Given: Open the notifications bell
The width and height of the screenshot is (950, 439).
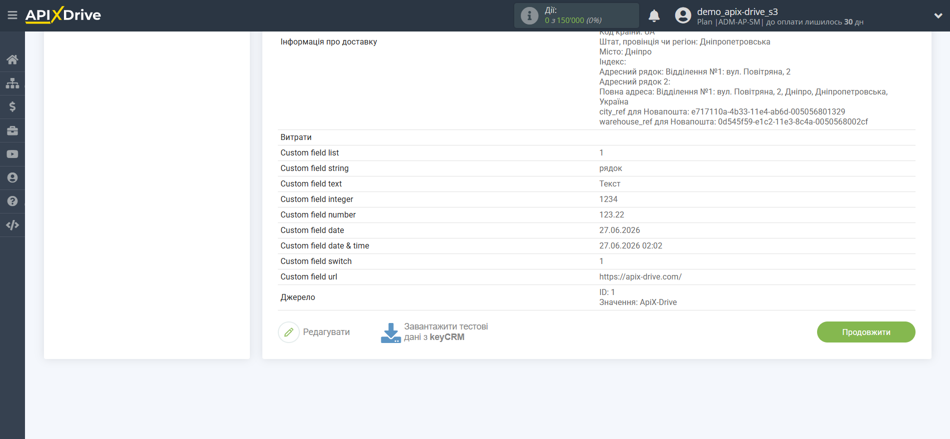Looking at the screenshot, I should [654, 16].
